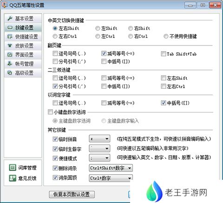Click 恢复本页默认设置 button
Screen dimensions: 223x203
click(72, 194)
